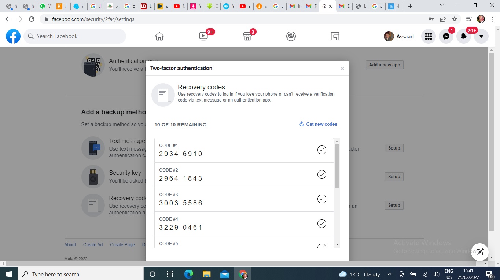Toggle the checkmark for Code #4
500x280 pixels.
(x=321, y=224)
